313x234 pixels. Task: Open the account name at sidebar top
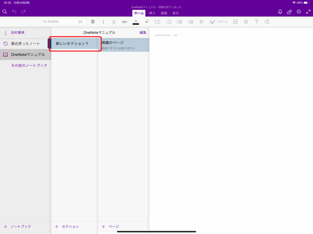(18, 32)
